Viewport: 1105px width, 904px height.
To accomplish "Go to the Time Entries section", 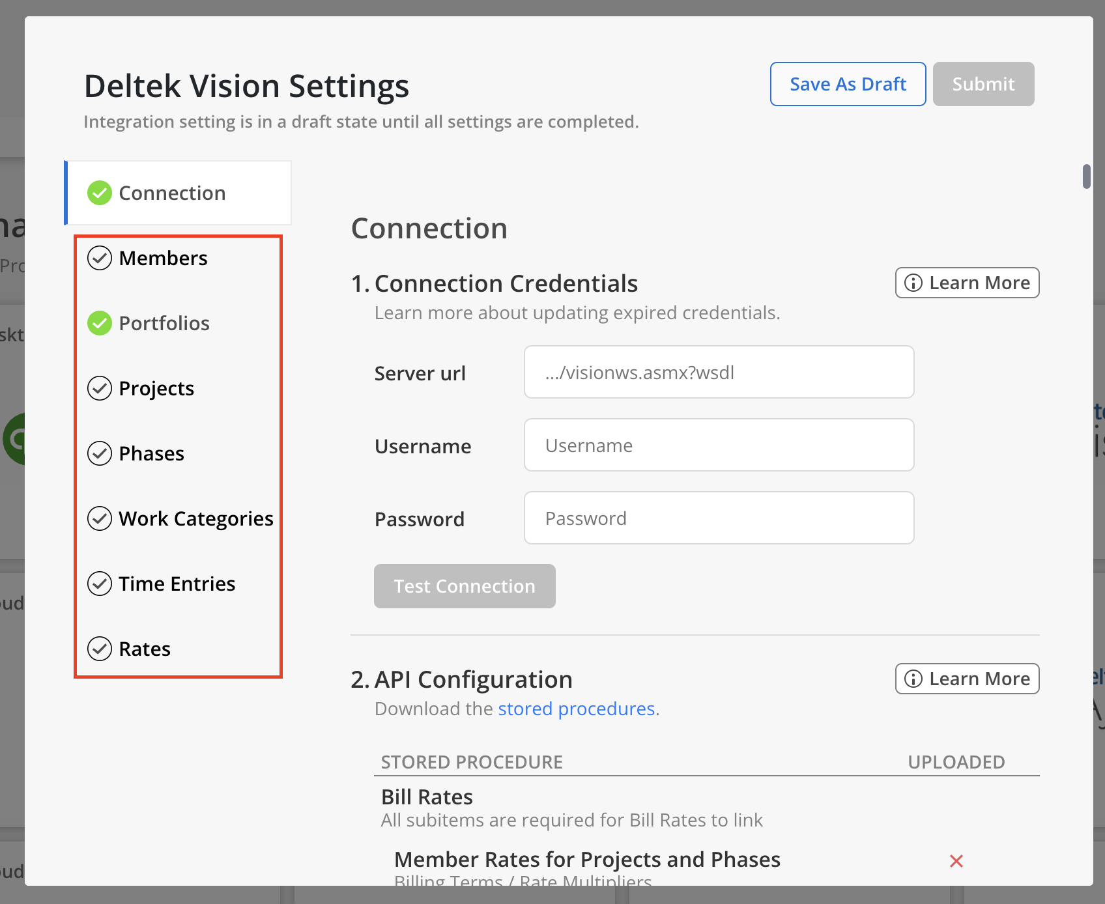I will point(177,584).
